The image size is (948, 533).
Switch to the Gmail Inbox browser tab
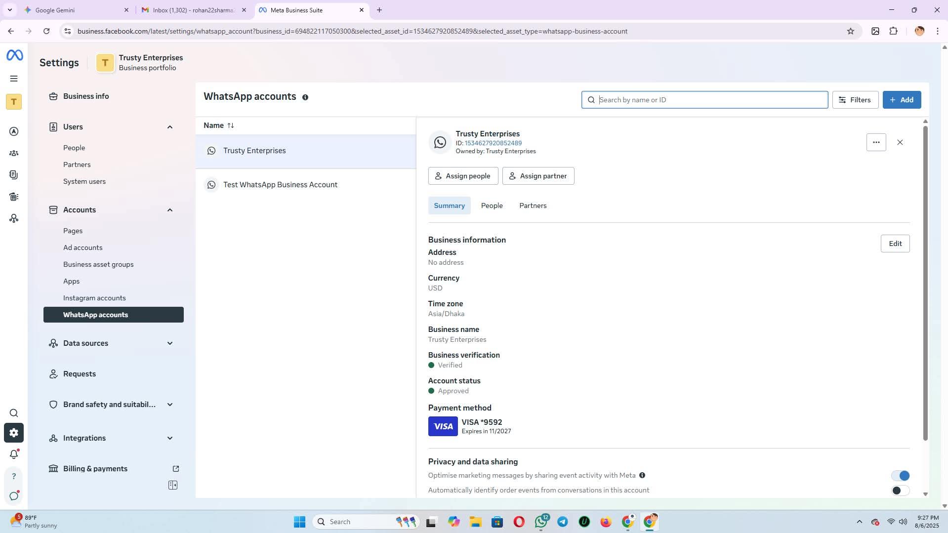(x=193, y=10)
